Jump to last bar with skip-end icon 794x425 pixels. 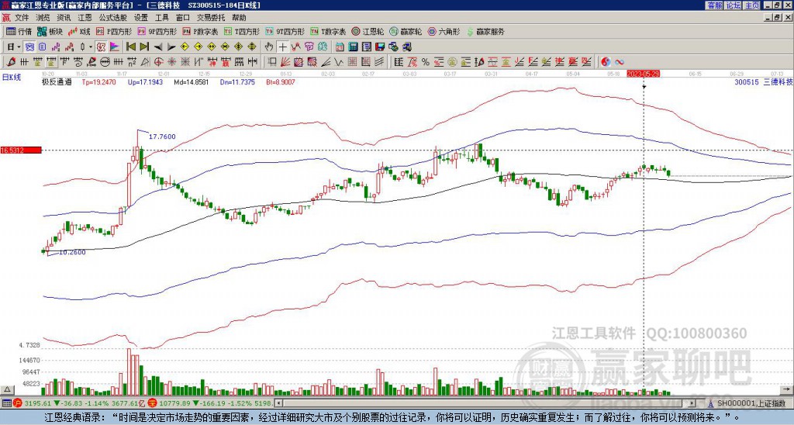click(144, 47)
